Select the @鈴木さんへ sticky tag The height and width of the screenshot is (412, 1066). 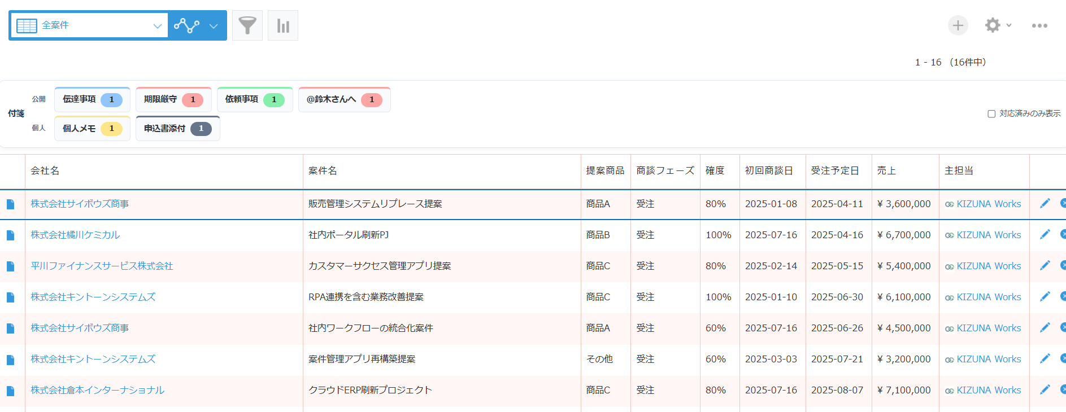point(345,99)
